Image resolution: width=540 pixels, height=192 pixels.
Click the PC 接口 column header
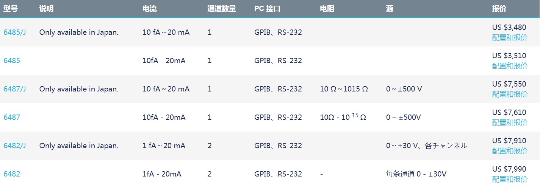(267, 9)
